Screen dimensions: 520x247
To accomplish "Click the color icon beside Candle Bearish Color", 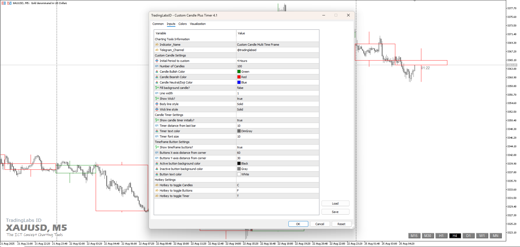I will [157, 77].
